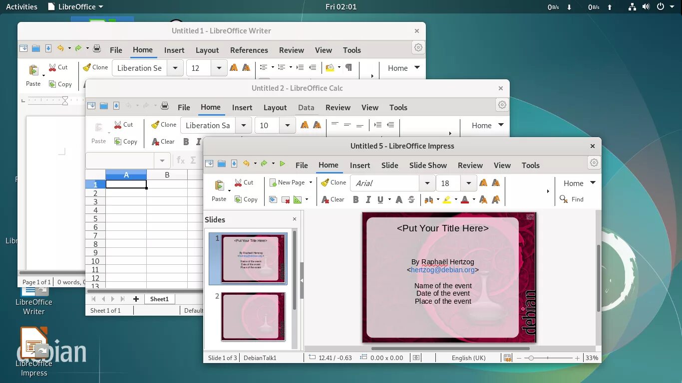The image size is (682, 383).
Task: Delete slide icon with red X
Action: tap(286, 199)
